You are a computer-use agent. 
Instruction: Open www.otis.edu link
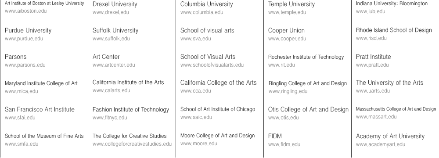tap(283, 118)
